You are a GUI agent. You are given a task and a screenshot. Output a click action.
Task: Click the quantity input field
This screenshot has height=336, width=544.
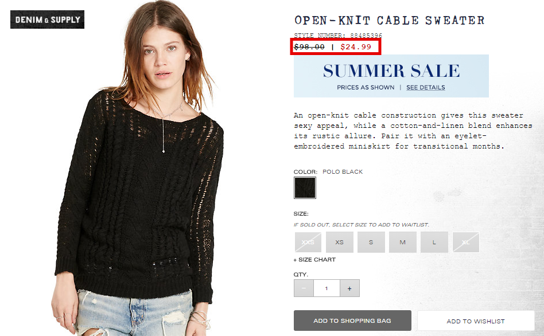coord(327,288)
